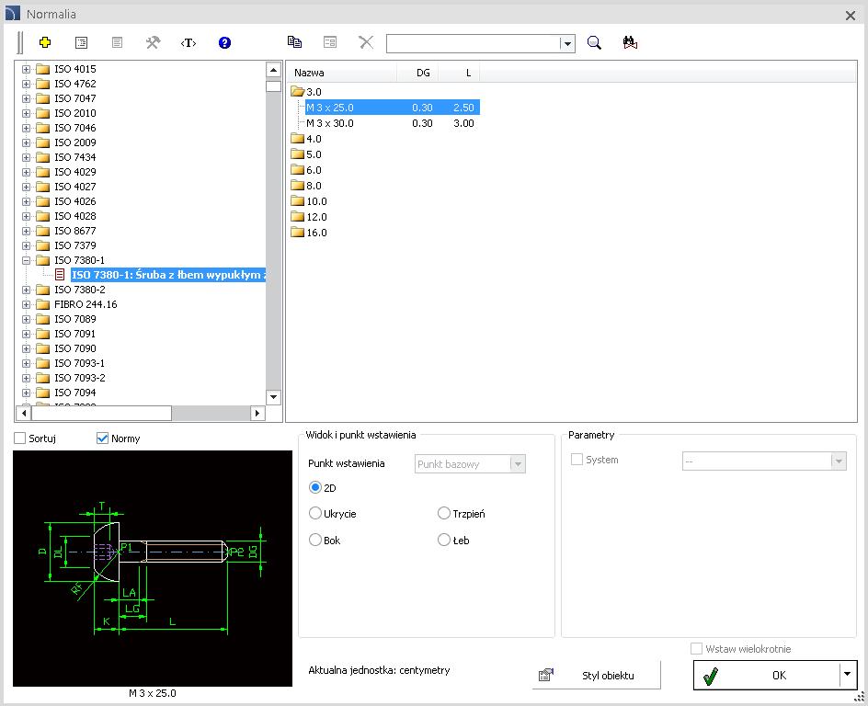Screen dimensions: 868x706
Task: Click the screw preview image
Action: (x=153, y=568)
